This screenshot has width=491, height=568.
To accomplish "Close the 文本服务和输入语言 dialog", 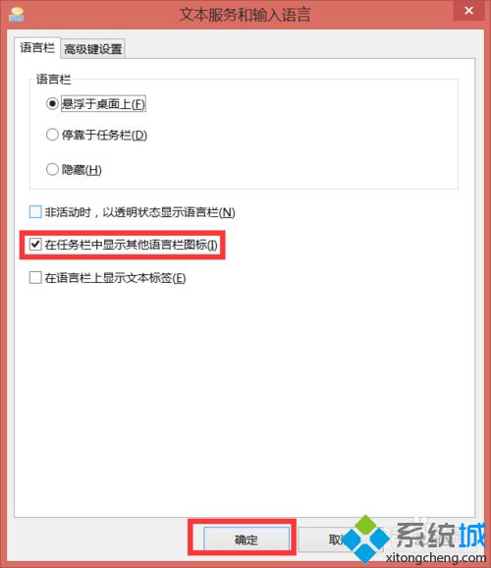I will 468,11.
